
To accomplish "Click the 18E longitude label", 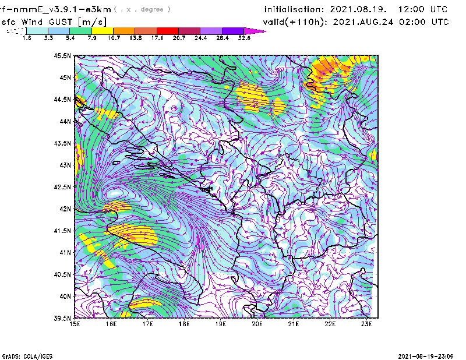I will click(x=184, y=324).
